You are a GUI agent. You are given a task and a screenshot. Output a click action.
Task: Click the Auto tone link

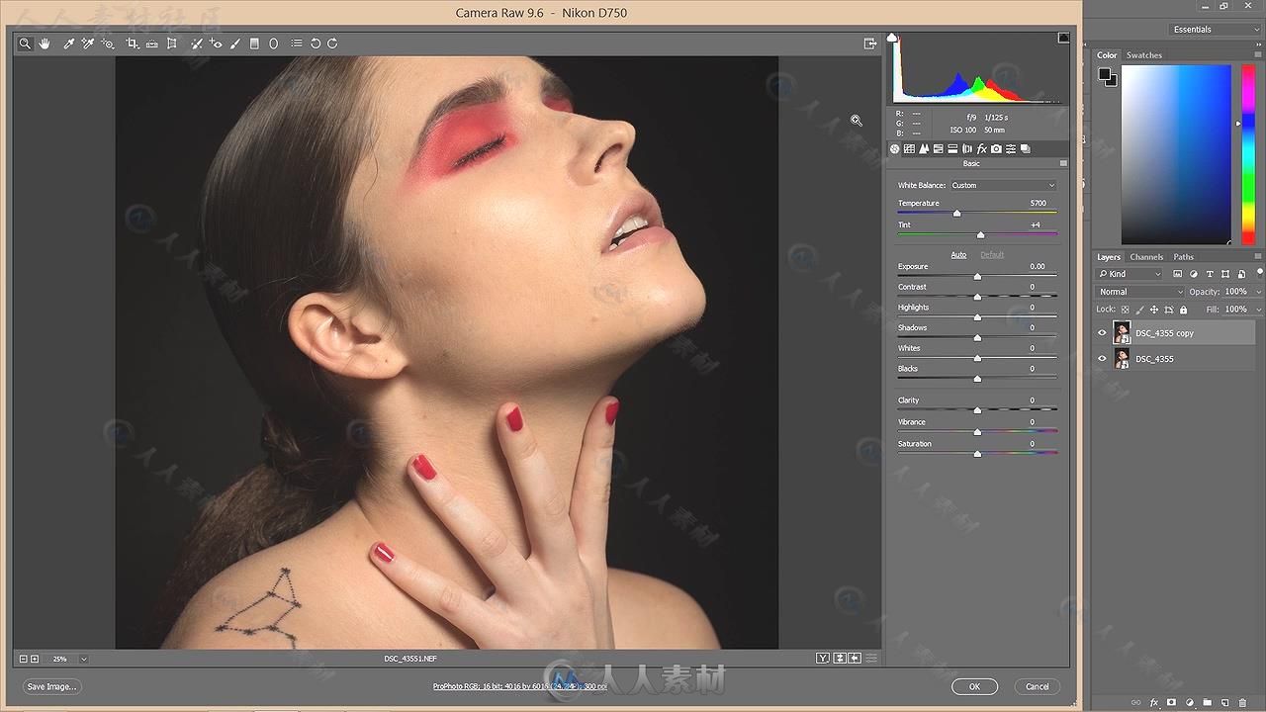click(x=958, y=255)
